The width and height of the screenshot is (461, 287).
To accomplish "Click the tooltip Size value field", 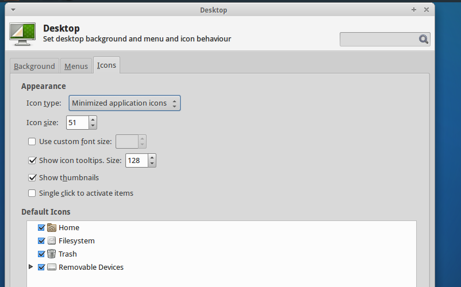I will [x=137, y=161].
